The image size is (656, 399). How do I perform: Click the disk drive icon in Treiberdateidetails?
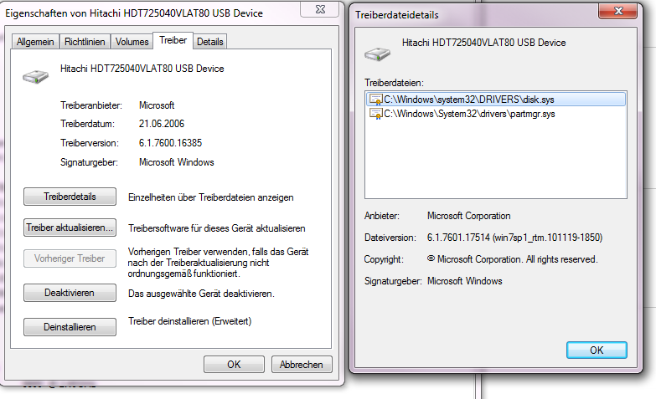[x=377, y=54]
